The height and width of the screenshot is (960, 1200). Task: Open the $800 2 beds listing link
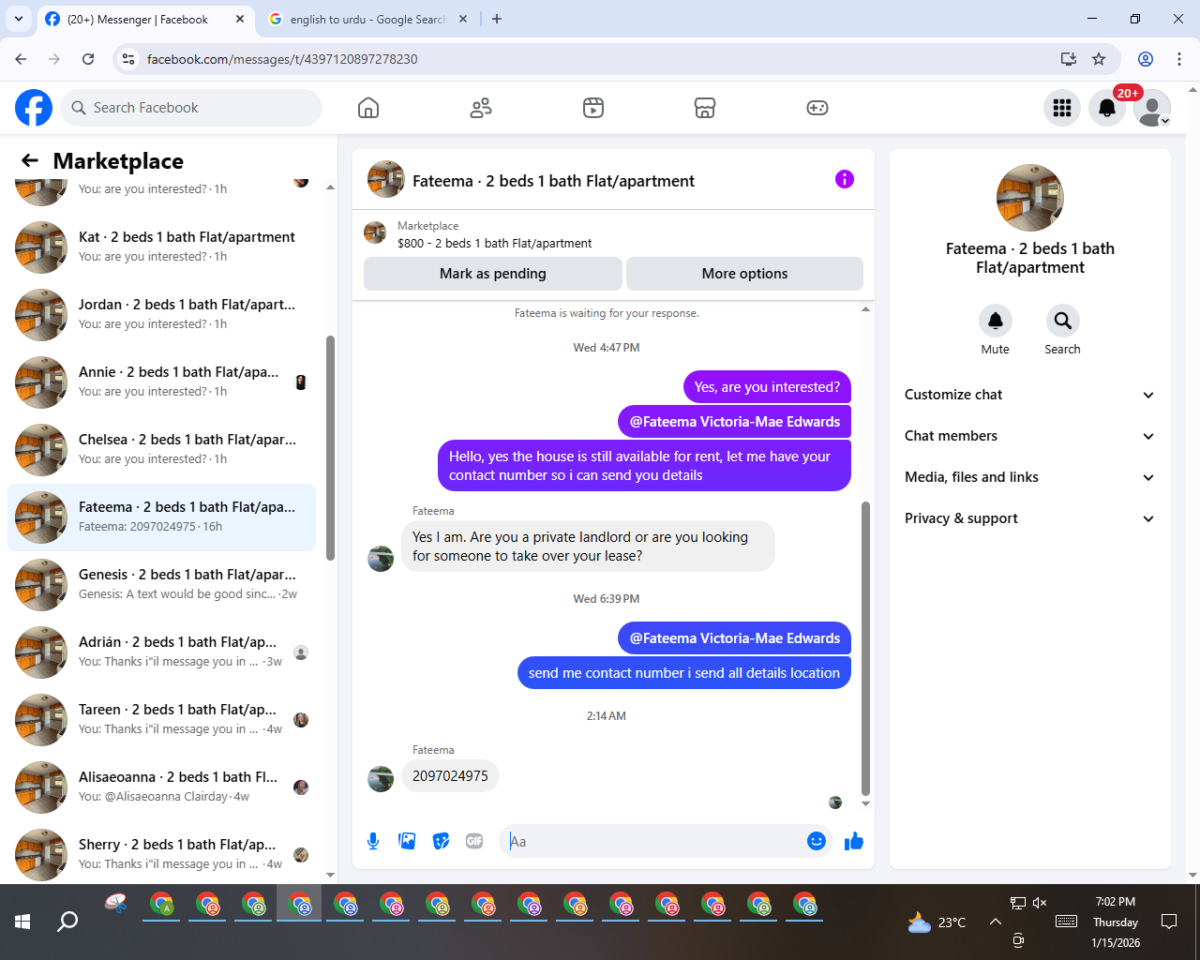[494, 243]
